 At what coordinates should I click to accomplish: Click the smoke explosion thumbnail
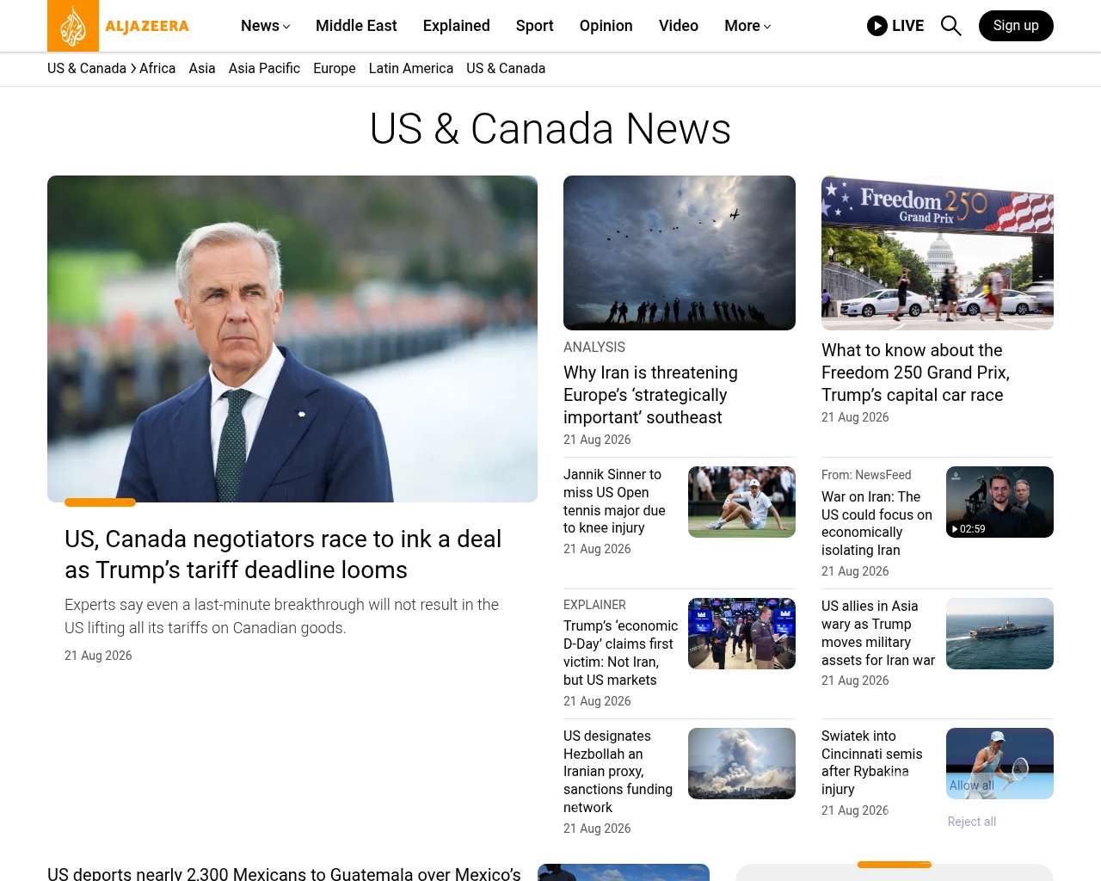pyautogui.click(x=741, y=764)
